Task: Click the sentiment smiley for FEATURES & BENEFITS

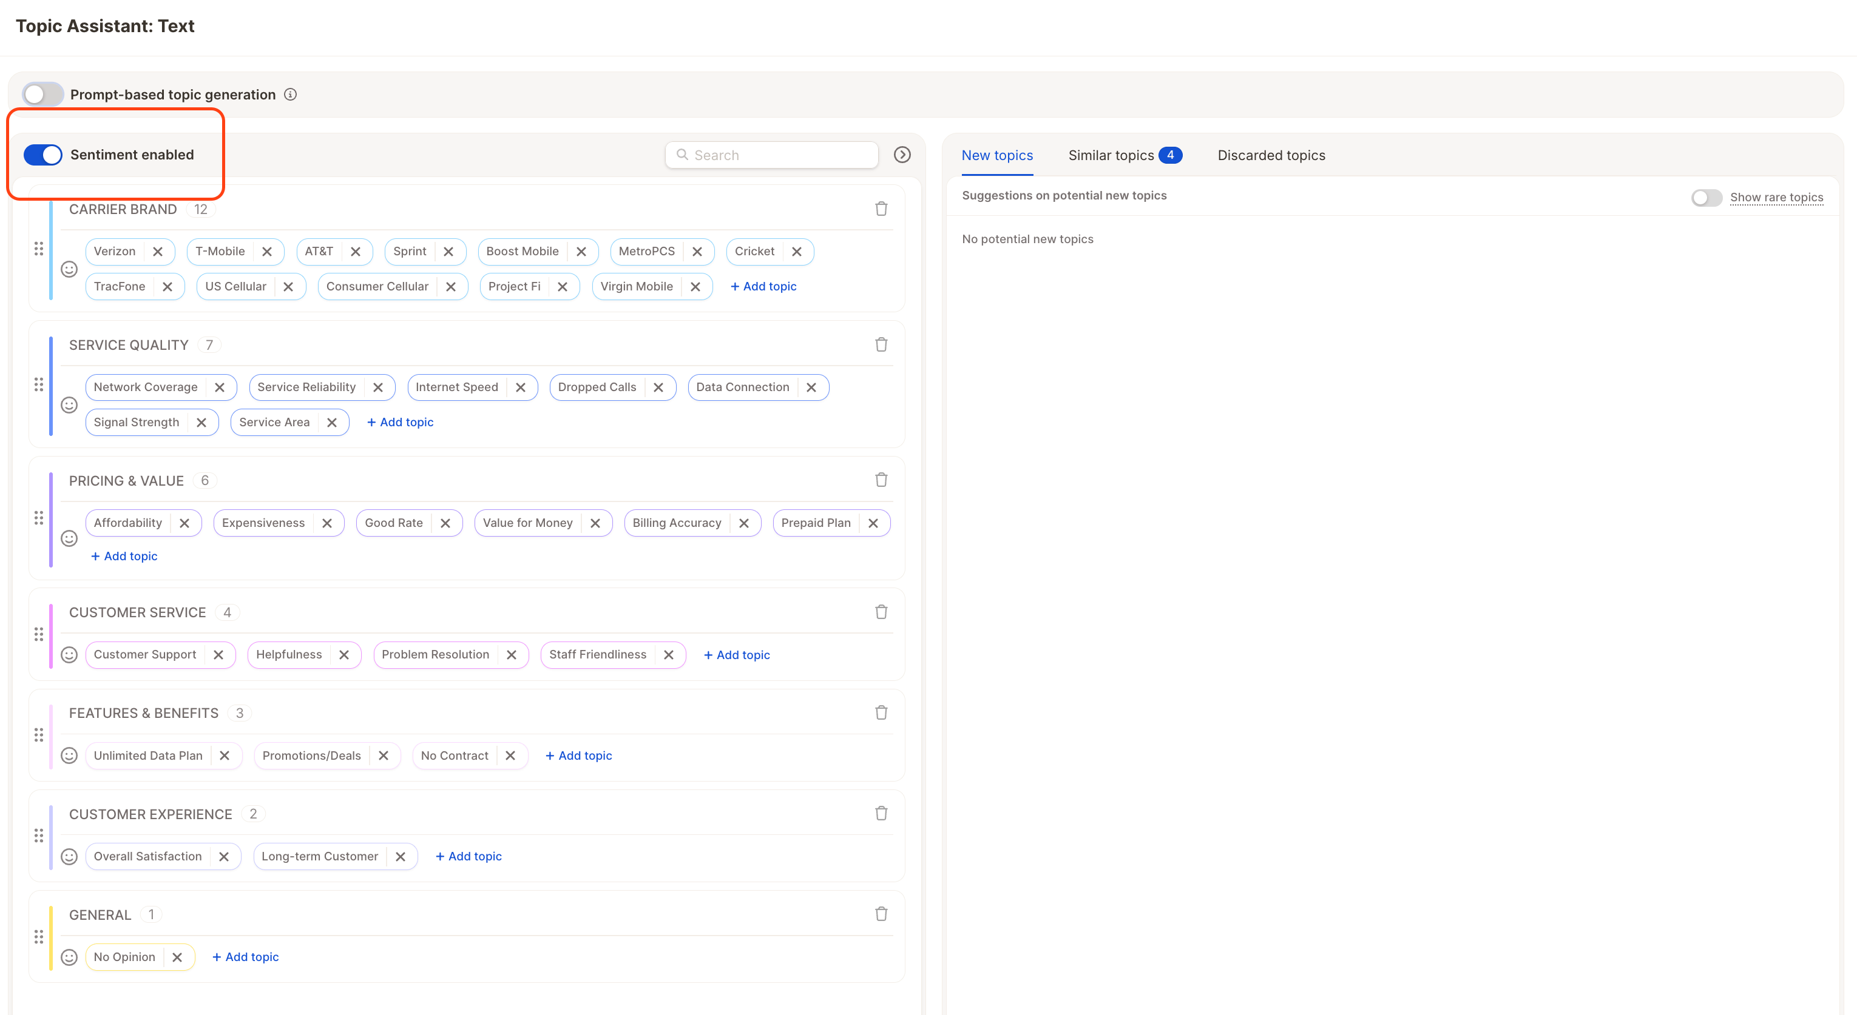Action: point(69,755)
